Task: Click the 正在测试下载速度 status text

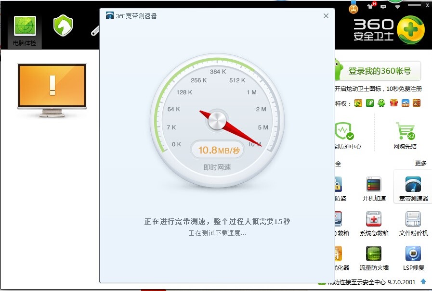Action: [x=217, y=233]
